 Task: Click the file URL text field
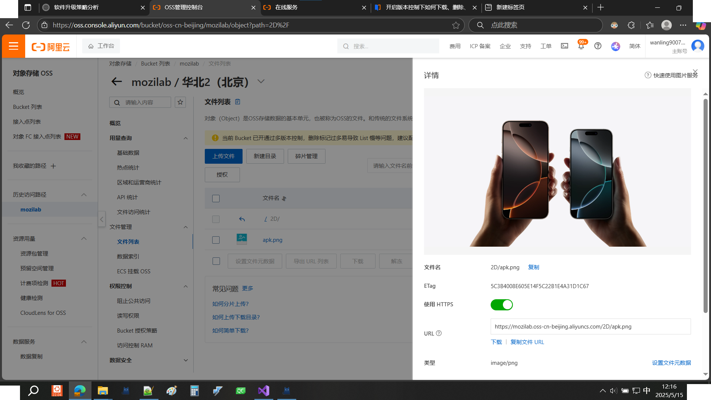tap(591, 326)
